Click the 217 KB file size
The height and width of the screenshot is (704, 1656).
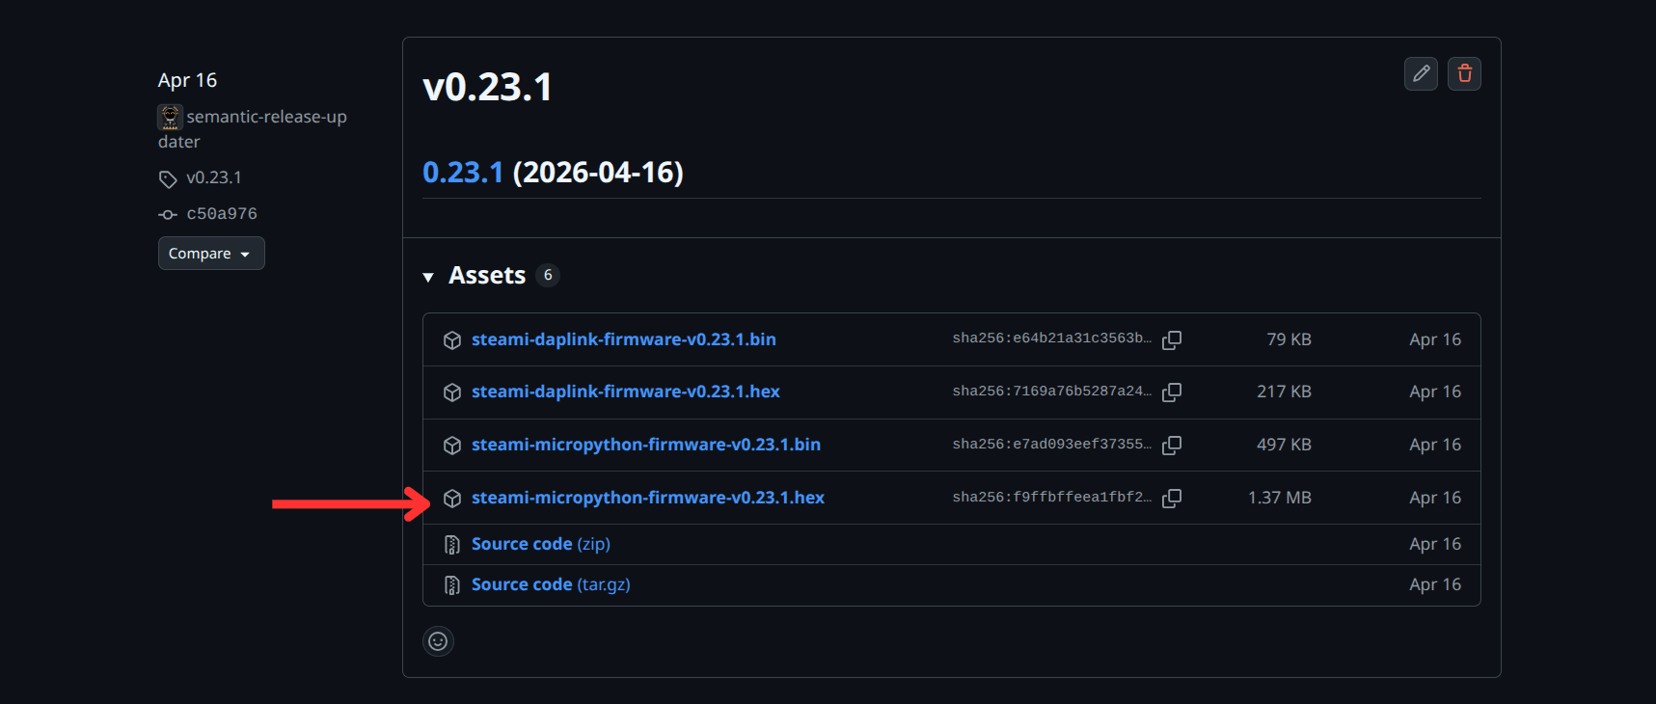click(x=1284, y=392)
